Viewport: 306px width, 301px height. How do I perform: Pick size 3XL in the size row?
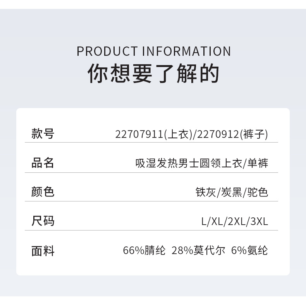coord(259,222)
